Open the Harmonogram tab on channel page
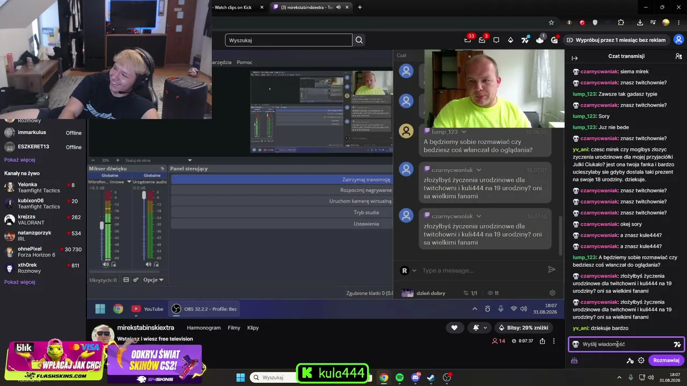Screen dimensions: 687x386 203,328
